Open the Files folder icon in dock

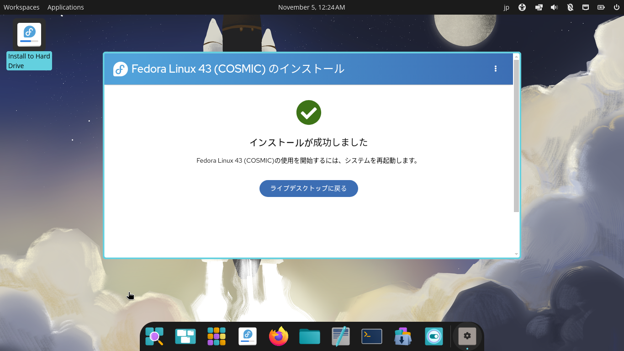click(310, 336)
